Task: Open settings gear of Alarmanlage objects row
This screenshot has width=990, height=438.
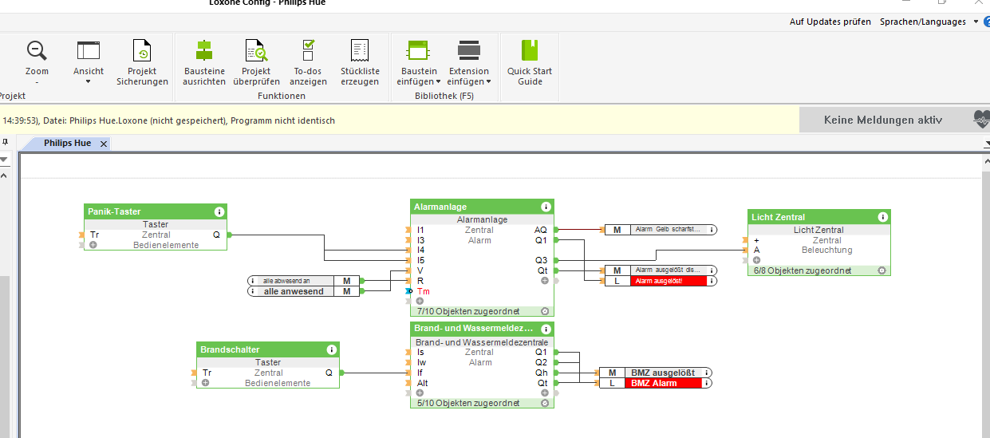Action: (x=545, y=311)
